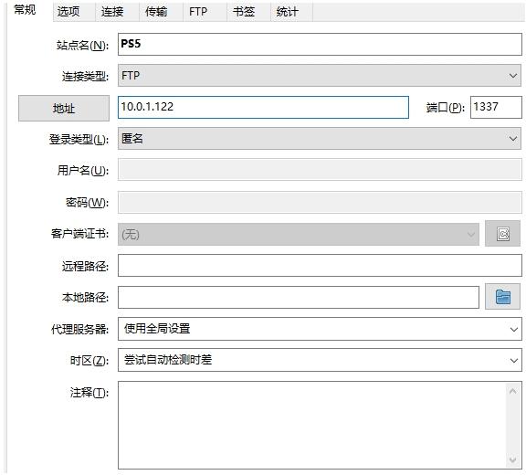Click the 本地路径 input field
Viewport: 526px width, 475px height.
point(299,297)
